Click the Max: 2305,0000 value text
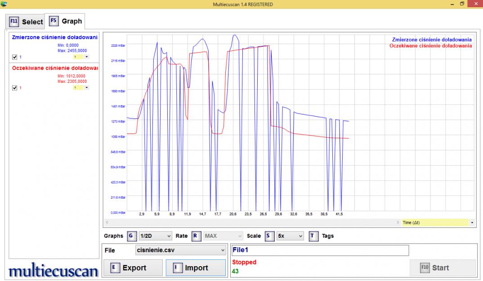 (x=72, y=82)
